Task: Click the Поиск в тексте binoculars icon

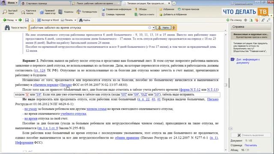Action: click(x=7, y=27)
